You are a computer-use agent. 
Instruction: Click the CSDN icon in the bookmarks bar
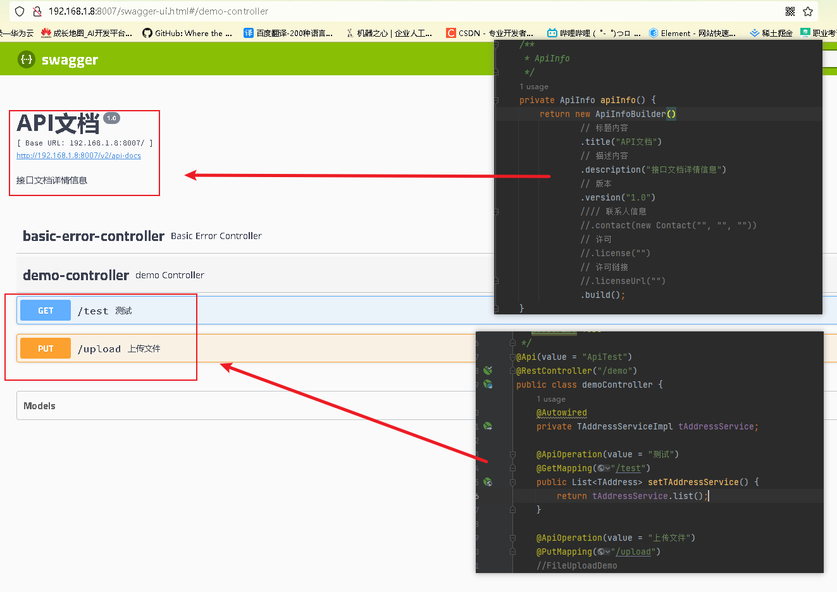[450, 33]
